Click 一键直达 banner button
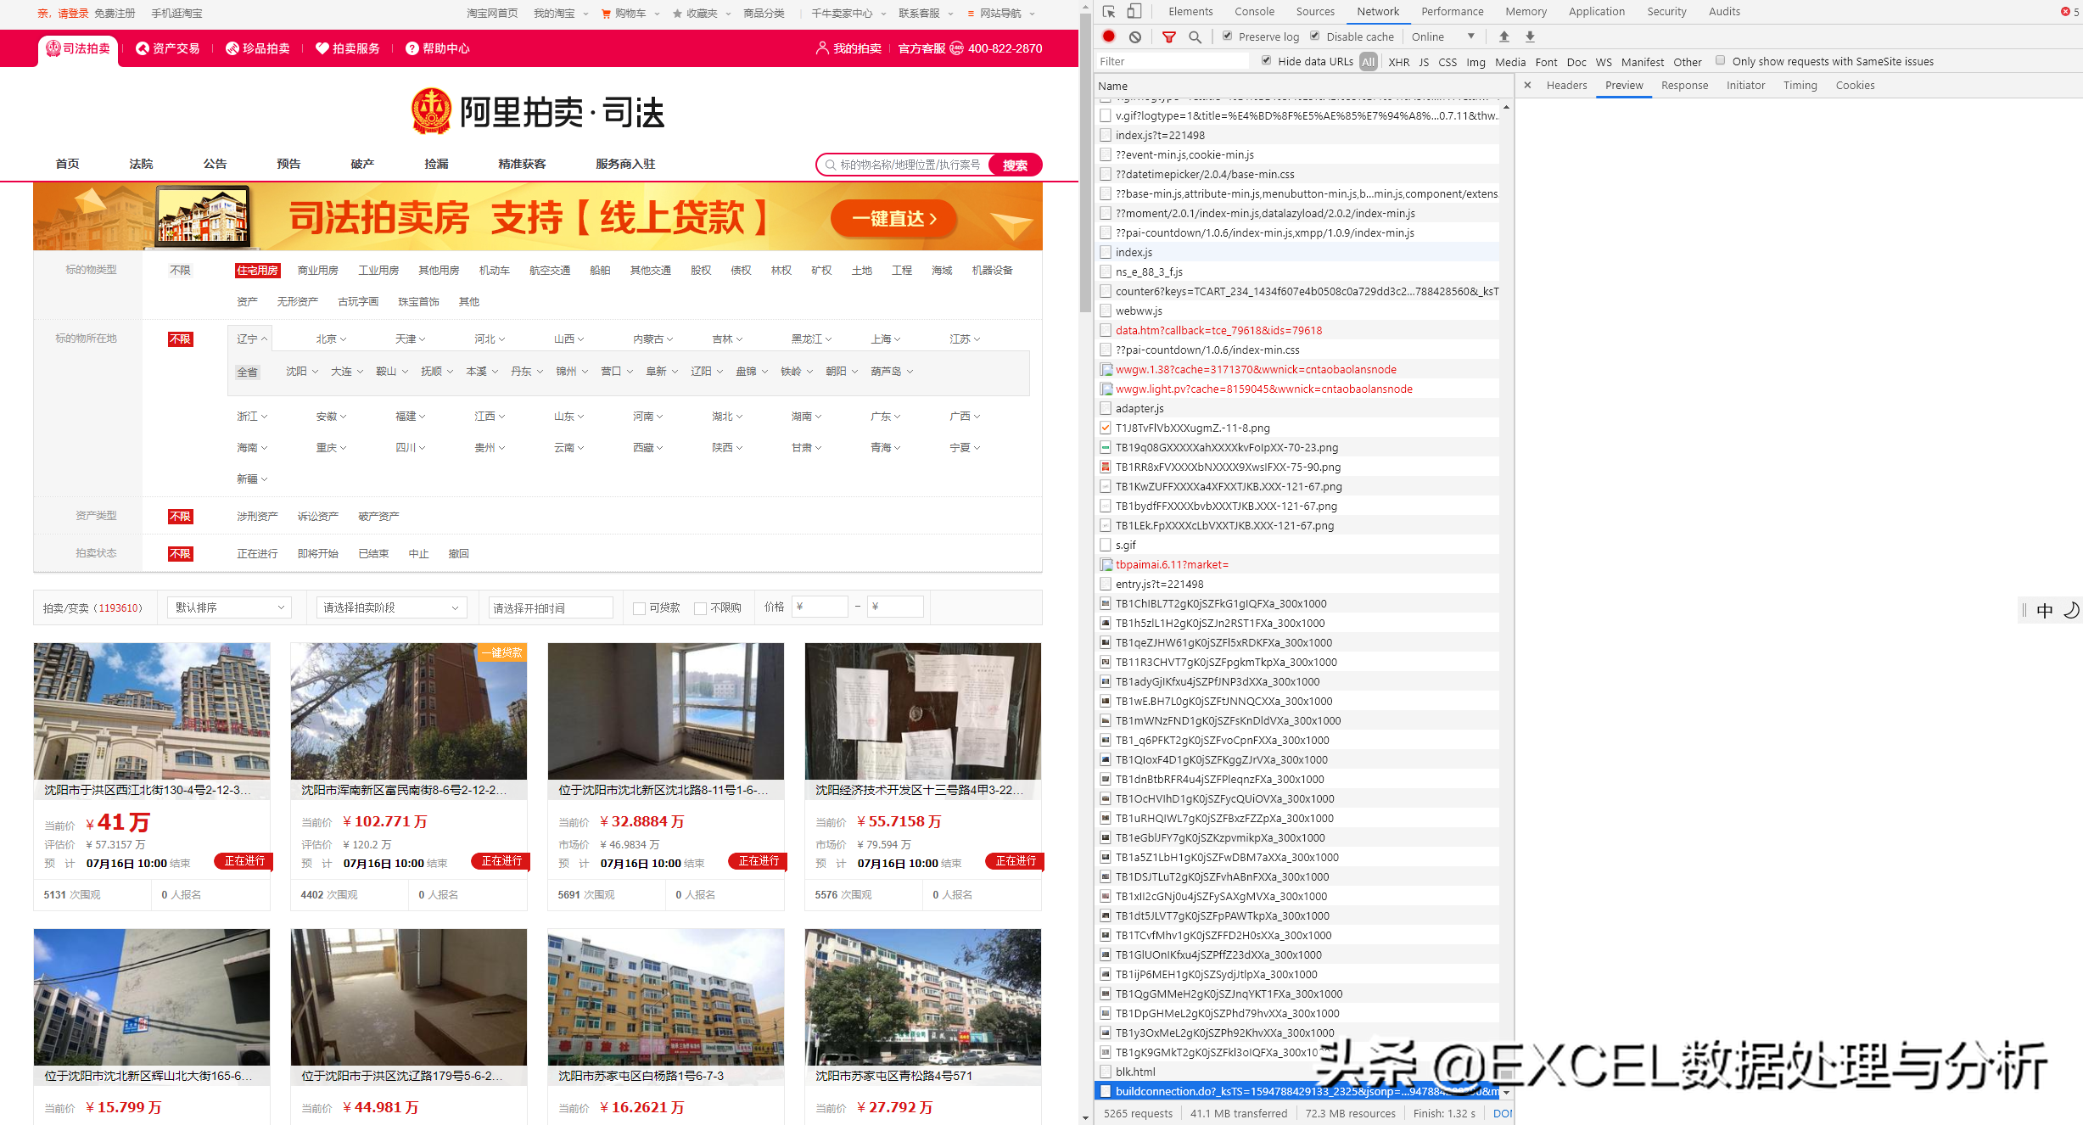Screen dimensions: 2083x1125 click(x=894, y=219)
